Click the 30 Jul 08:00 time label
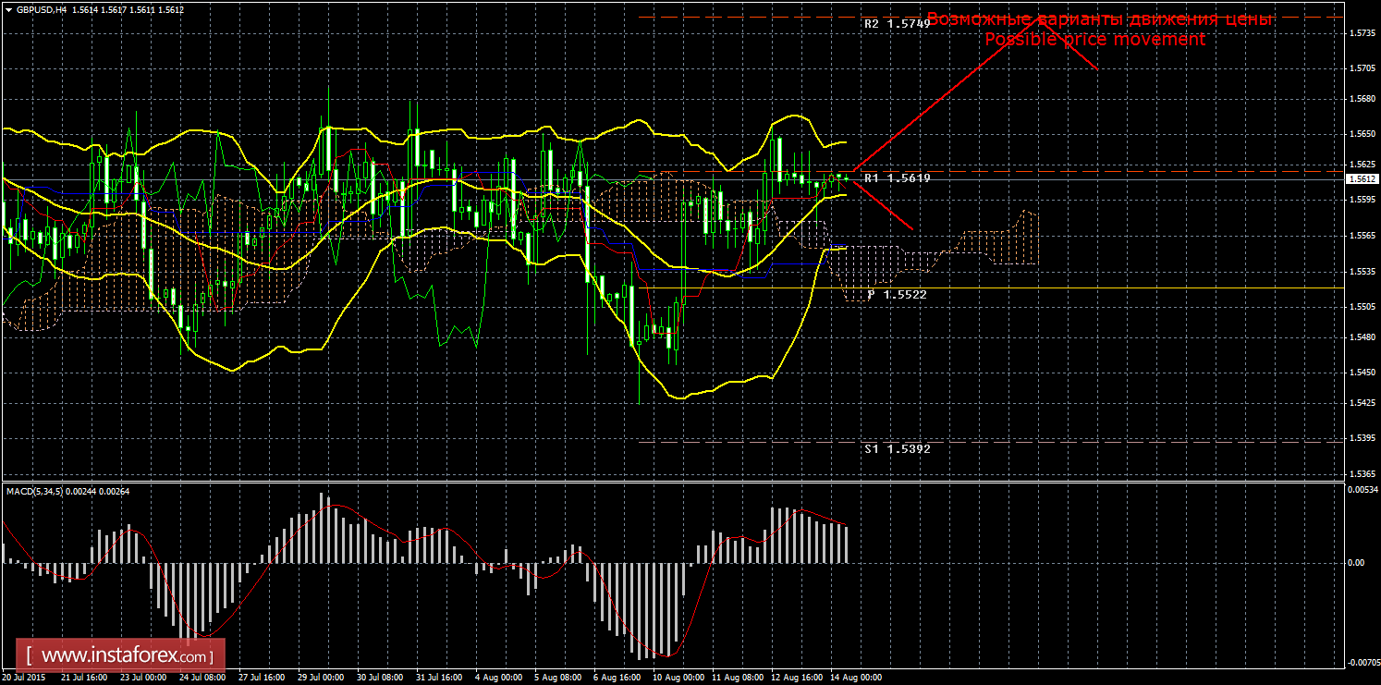The width and height of the screenshot is (1381, 685). coord(380,678)
